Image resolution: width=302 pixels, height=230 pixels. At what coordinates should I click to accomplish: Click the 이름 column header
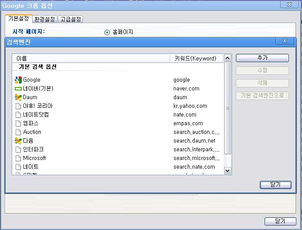[91, 58]
